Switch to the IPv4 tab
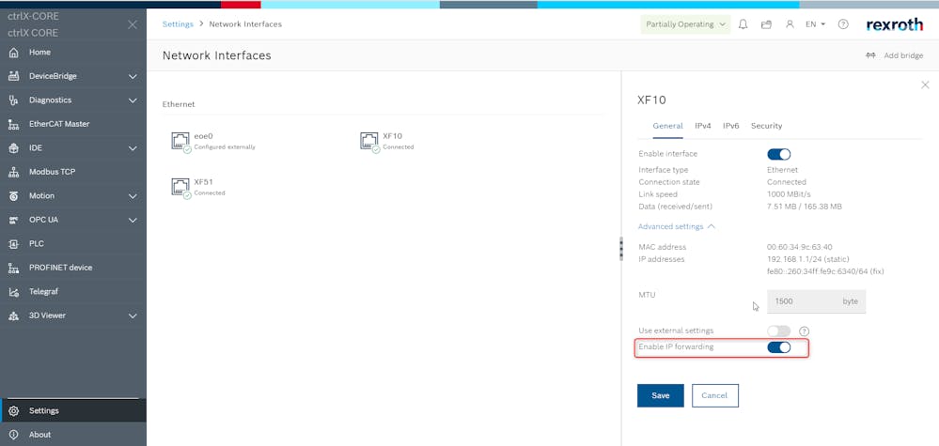Viewport: 939px width, 446px height. 702,126
